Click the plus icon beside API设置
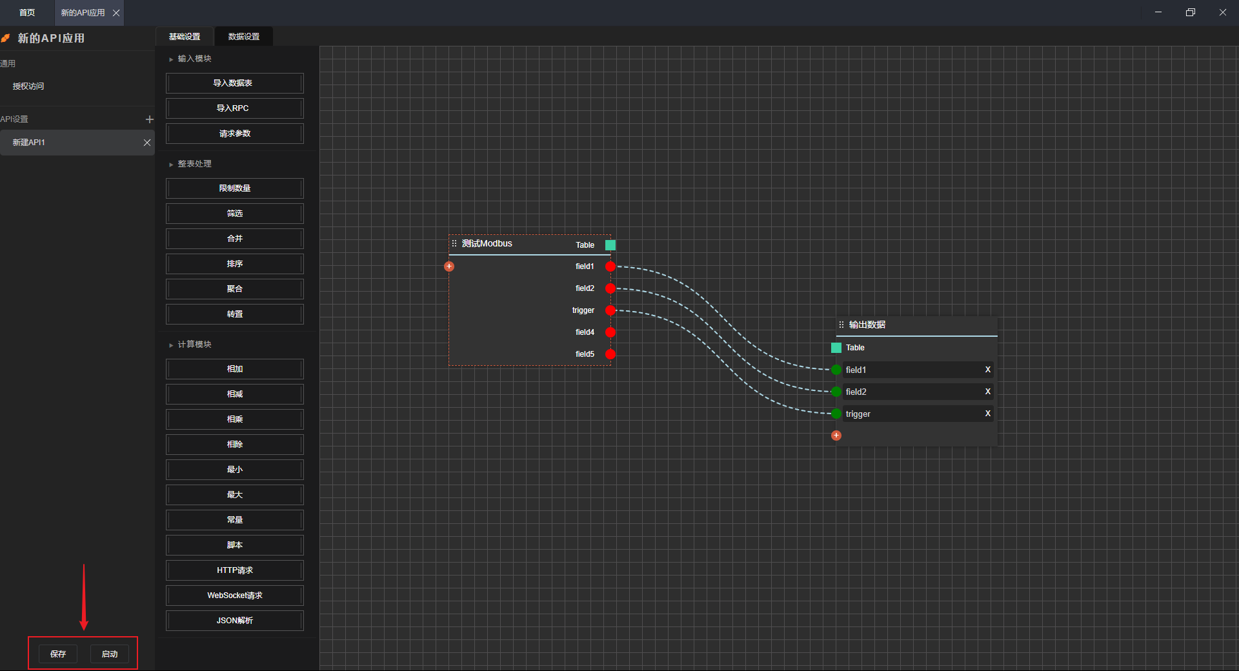 tap(149, 119)
